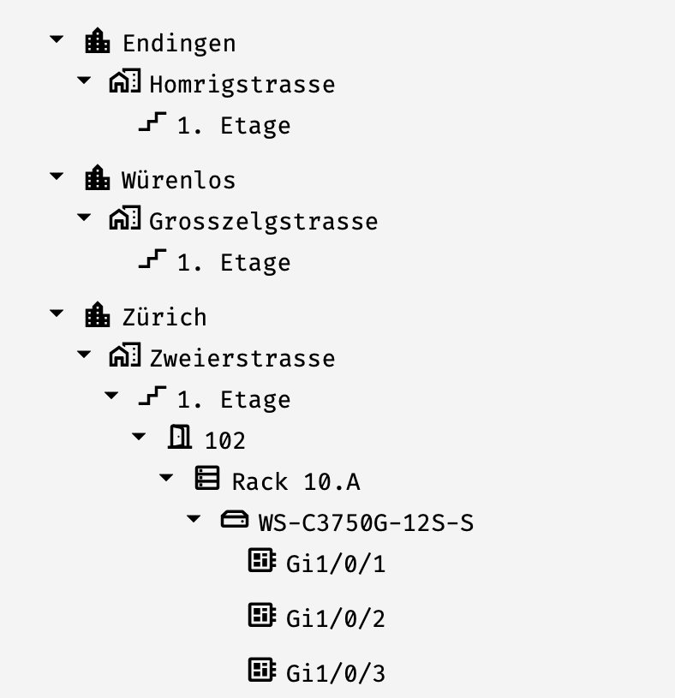
Task: Click the rack icon next to Rack 10.A
Action: (x=207, y=480)
